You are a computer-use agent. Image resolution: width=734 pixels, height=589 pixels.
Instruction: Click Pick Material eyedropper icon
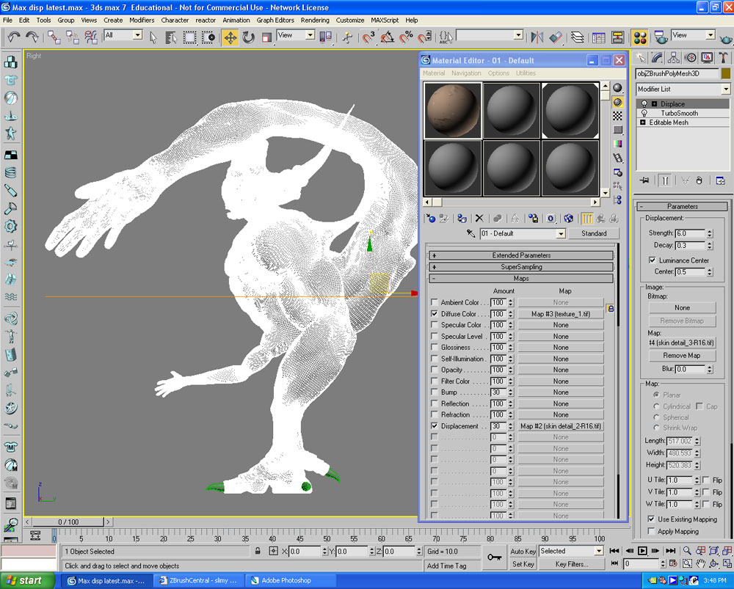click(470, 233)
